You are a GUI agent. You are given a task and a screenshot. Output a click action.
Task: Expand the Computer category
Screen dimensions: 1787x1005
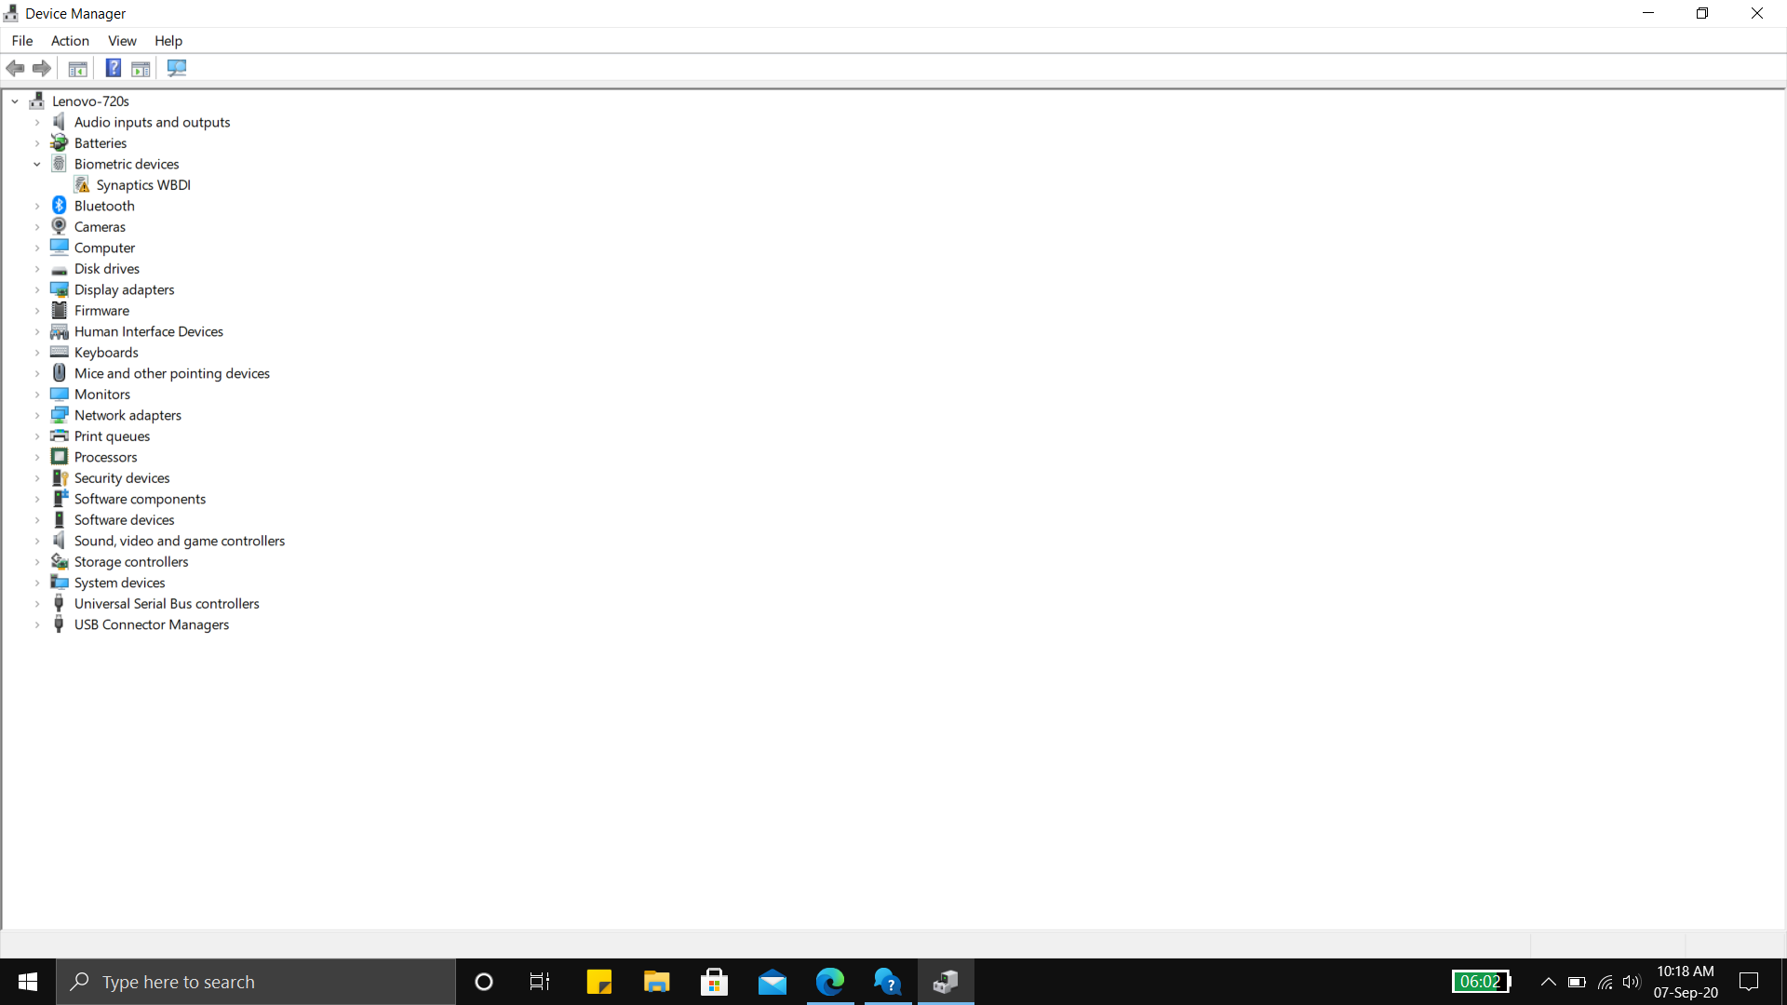37,248
